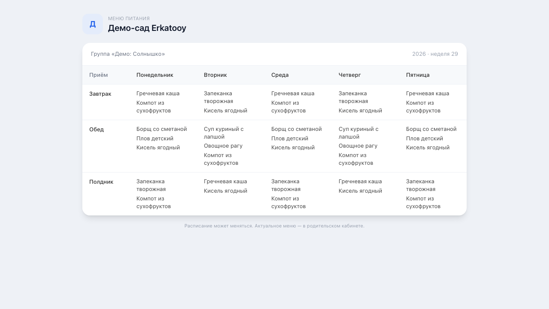Select the Понедельник column header
This screenshot has height=309, width=549.
(155, 75)
